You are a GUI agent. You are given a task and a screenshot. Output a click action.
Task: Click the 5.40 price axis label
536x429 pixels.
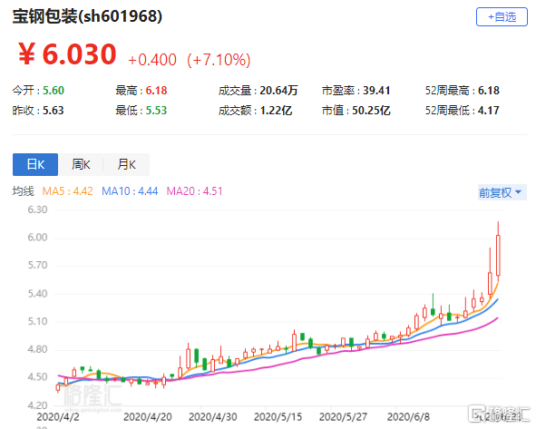tap(37, 294)
